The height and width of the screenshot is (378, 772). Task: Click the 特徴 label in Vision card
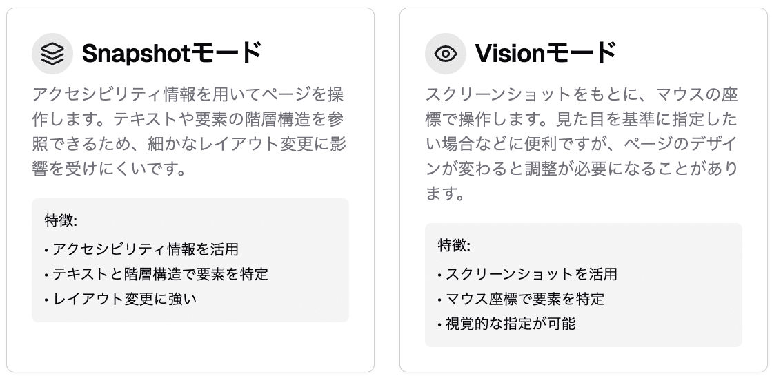454,245
